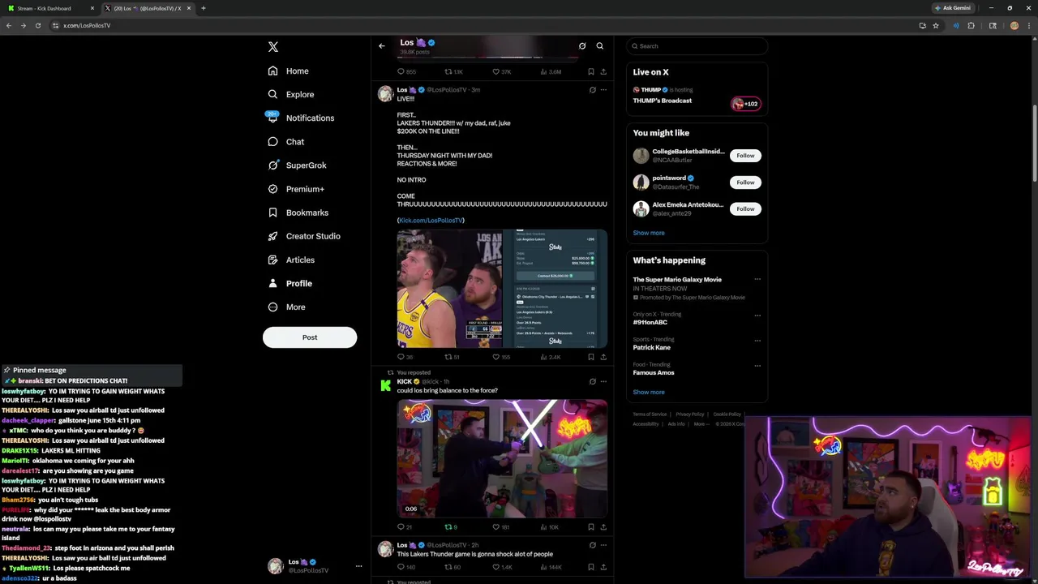Open more options on Lakers Thunder shock post
The width and height of the screenshot is (1038, 584).
pos(603,545)
